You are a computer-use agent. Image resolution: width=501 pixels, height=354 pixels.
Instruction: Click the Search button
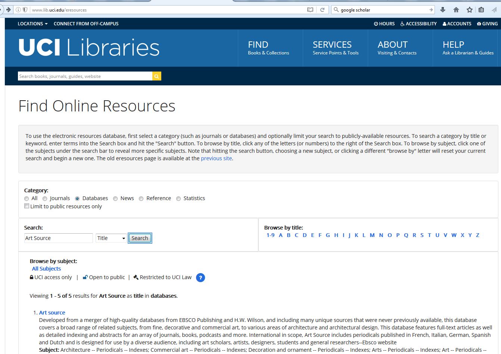pos(140,238)
